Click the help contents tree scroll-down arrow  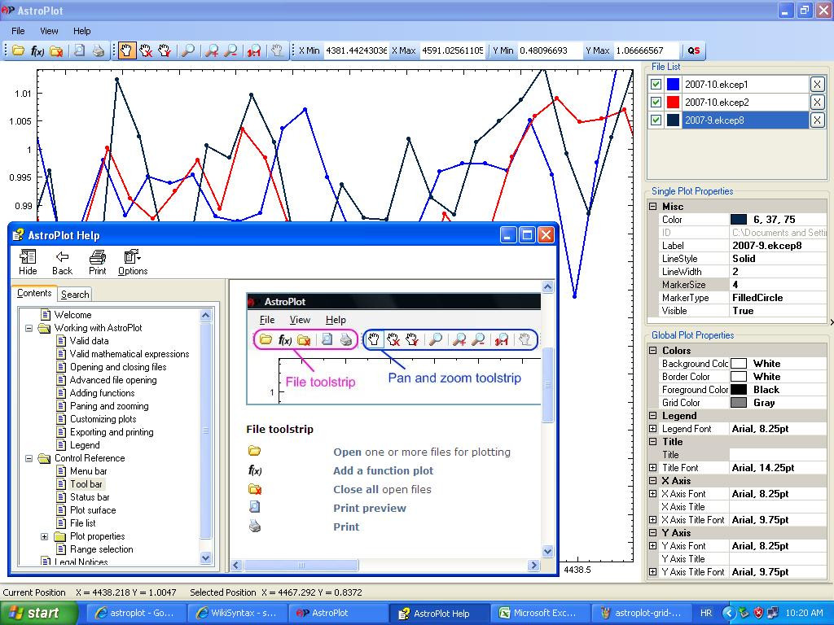click(206, 557)
